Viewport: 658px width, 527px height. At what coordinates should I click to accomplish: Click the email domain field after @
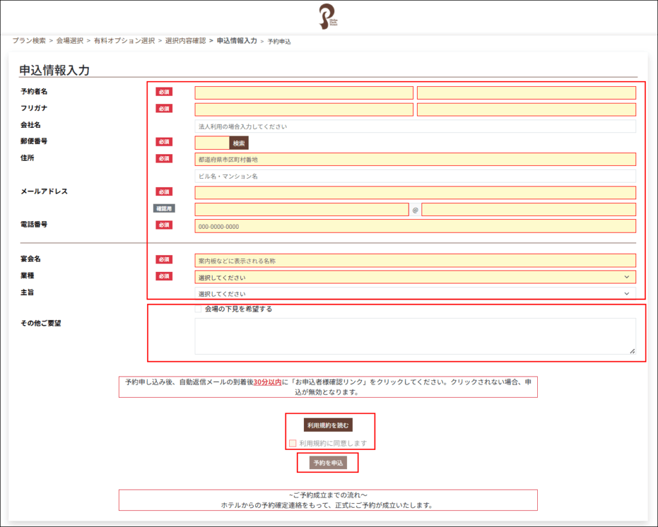(x=528, y=210)
